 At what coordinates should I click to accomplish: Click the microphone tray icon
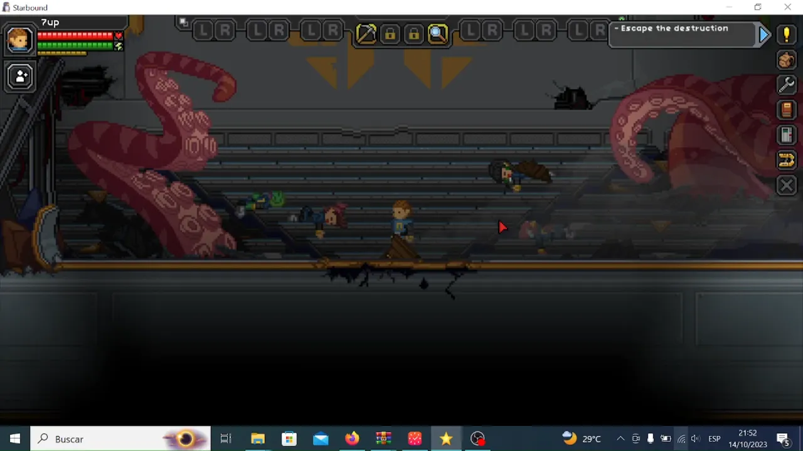651,438
